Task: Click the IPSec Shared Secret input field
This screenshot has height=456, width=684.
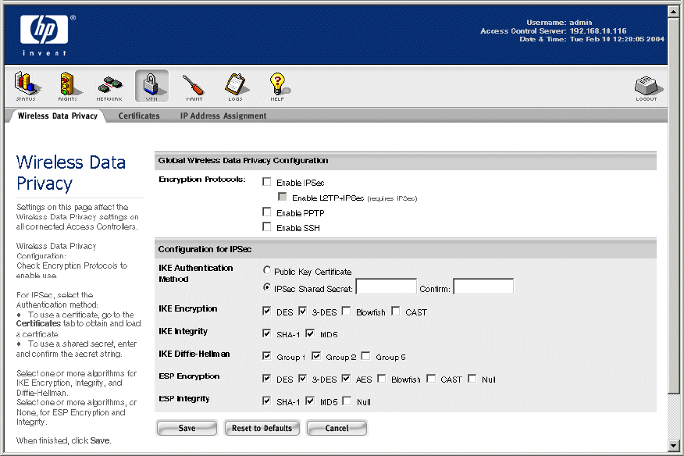Action: coord(387,287)
